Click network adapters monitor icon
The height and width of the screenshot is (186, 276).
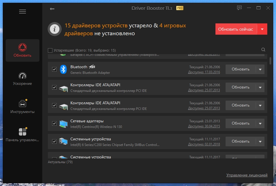pos(63,123)
